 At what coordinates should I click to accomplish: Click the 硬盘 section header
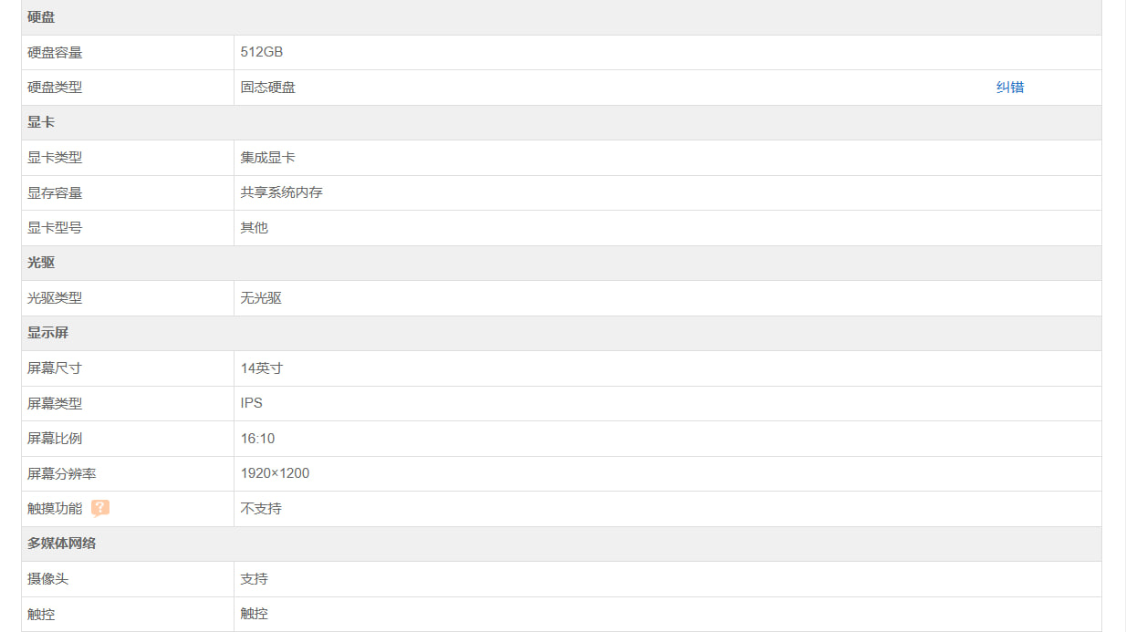tap(41, 17)
